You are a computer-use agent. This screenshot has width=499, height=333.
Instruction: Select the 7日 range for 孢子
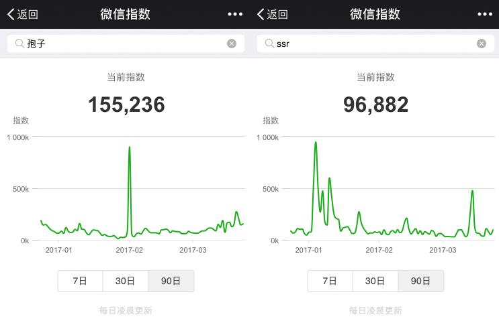80,281
